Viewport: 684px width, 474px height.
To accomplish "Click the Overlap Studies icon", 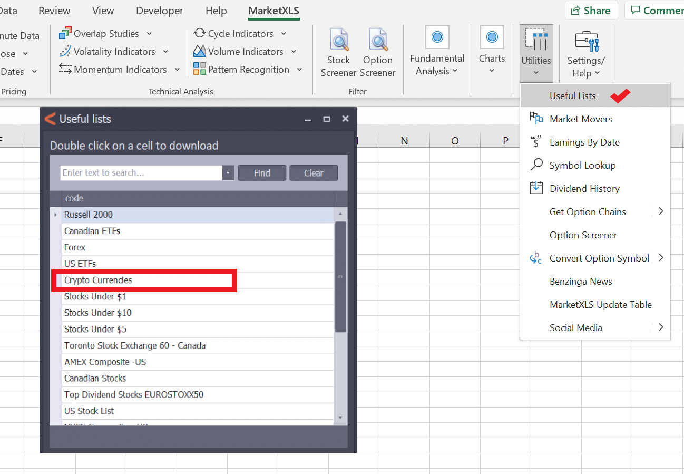I will click(x=65, y=34).
